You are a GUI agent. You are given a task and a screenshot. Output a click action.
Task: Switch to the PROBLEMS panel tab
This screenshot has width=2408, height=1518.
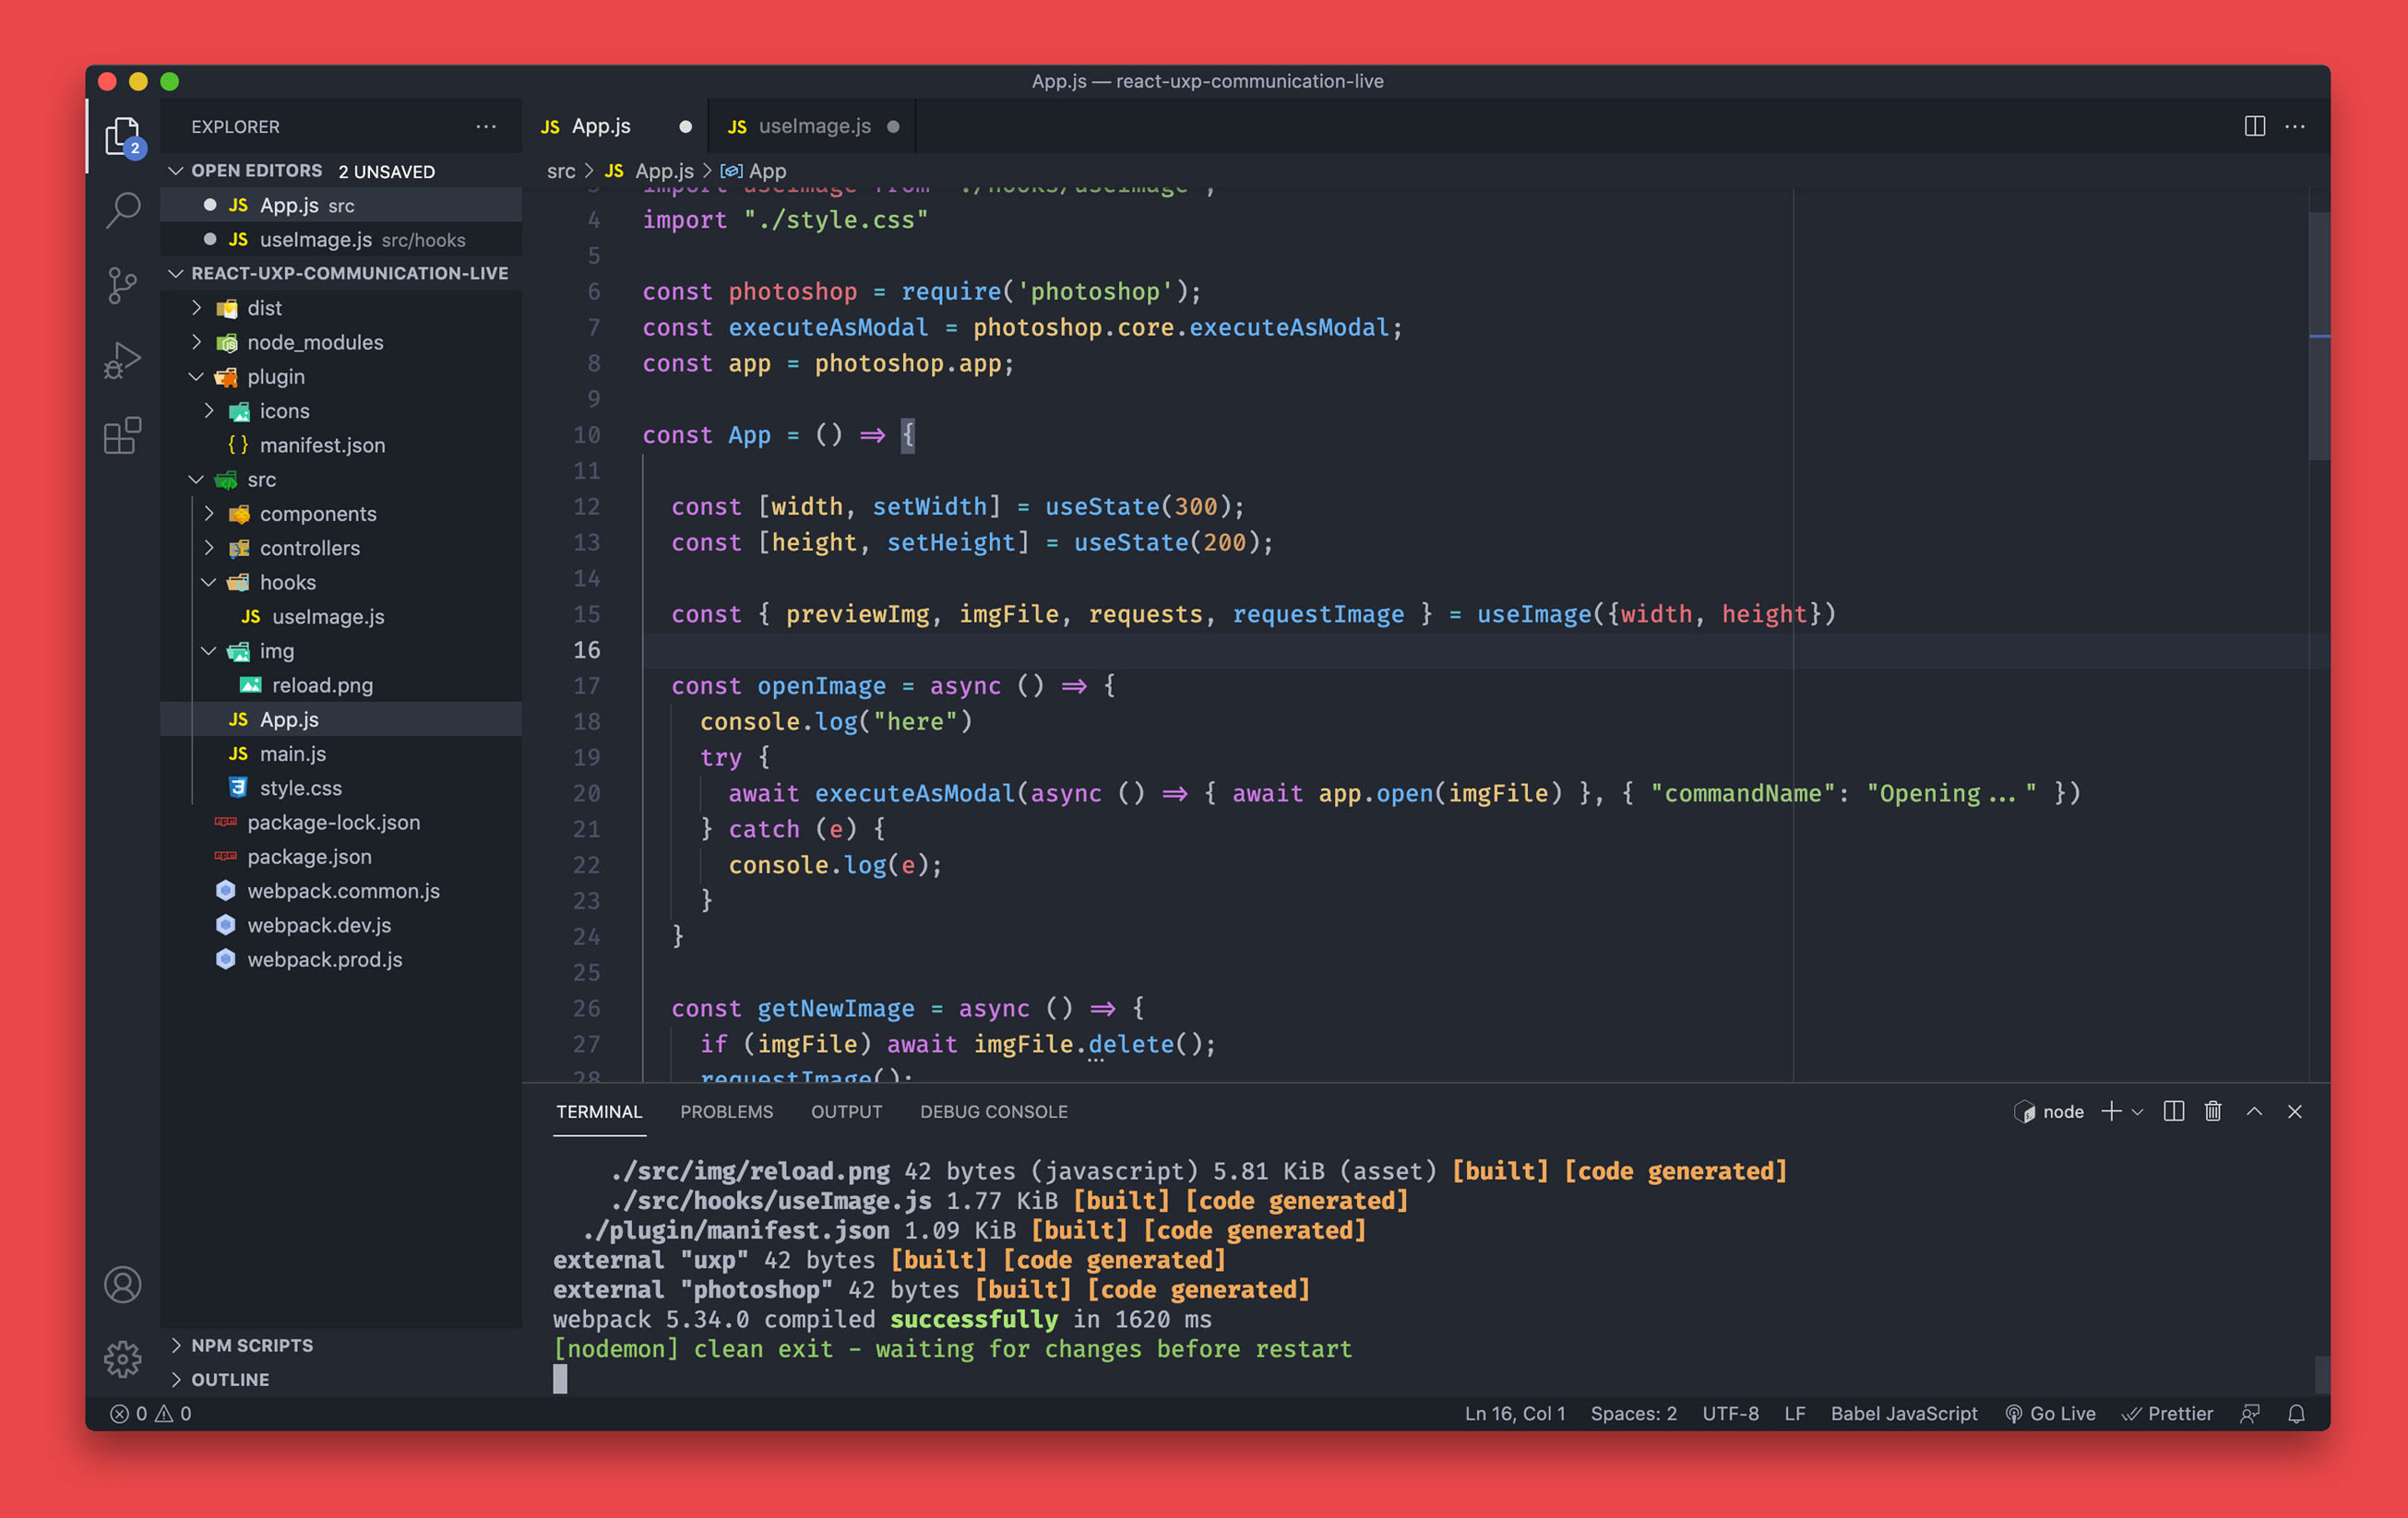point(726,1111)
